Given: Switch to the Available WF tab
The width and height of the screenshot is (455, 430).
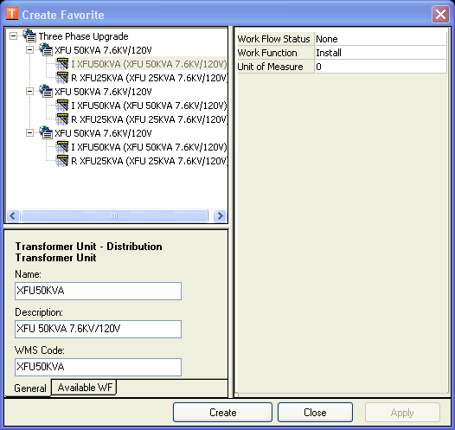Looking at the screenshot, I should coord(84,388).
